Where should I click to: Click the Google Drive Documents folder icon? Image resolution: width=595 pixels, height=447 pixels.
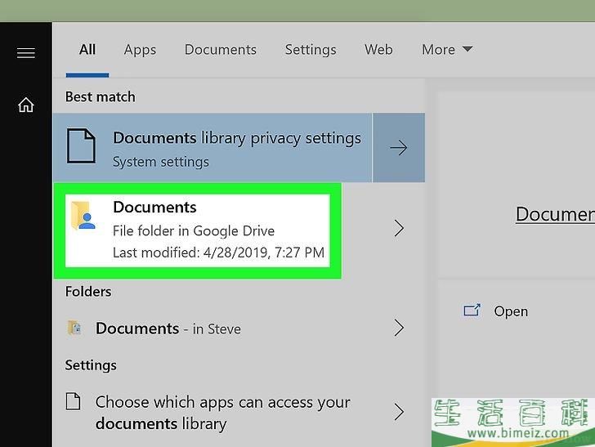tap(84, 216)
